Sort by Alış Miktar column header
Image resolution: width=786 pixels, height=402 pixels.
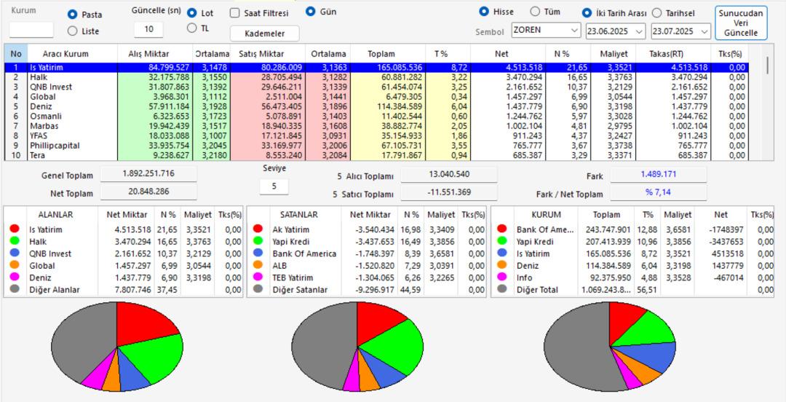click(x=156, y=53)
